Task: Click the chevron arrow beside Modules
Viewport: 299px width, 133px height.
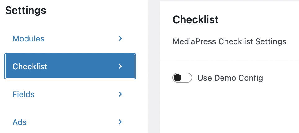Action: click(x=120, y=39)
